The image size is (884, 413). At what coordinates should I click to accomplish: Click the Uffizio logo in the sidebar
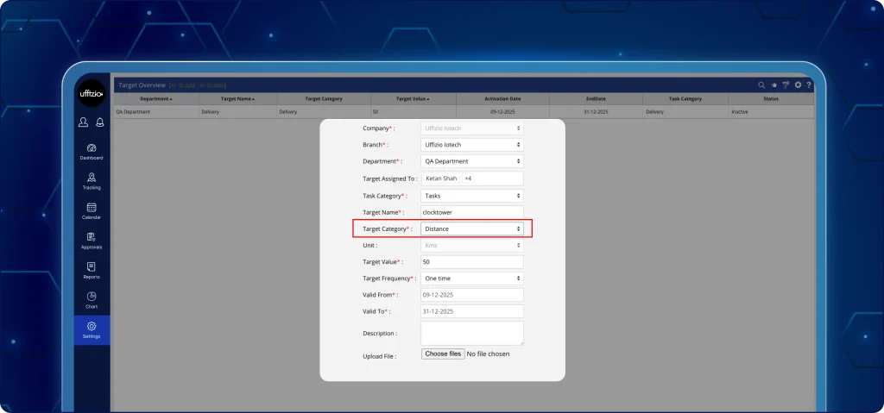tap(92, 93)
